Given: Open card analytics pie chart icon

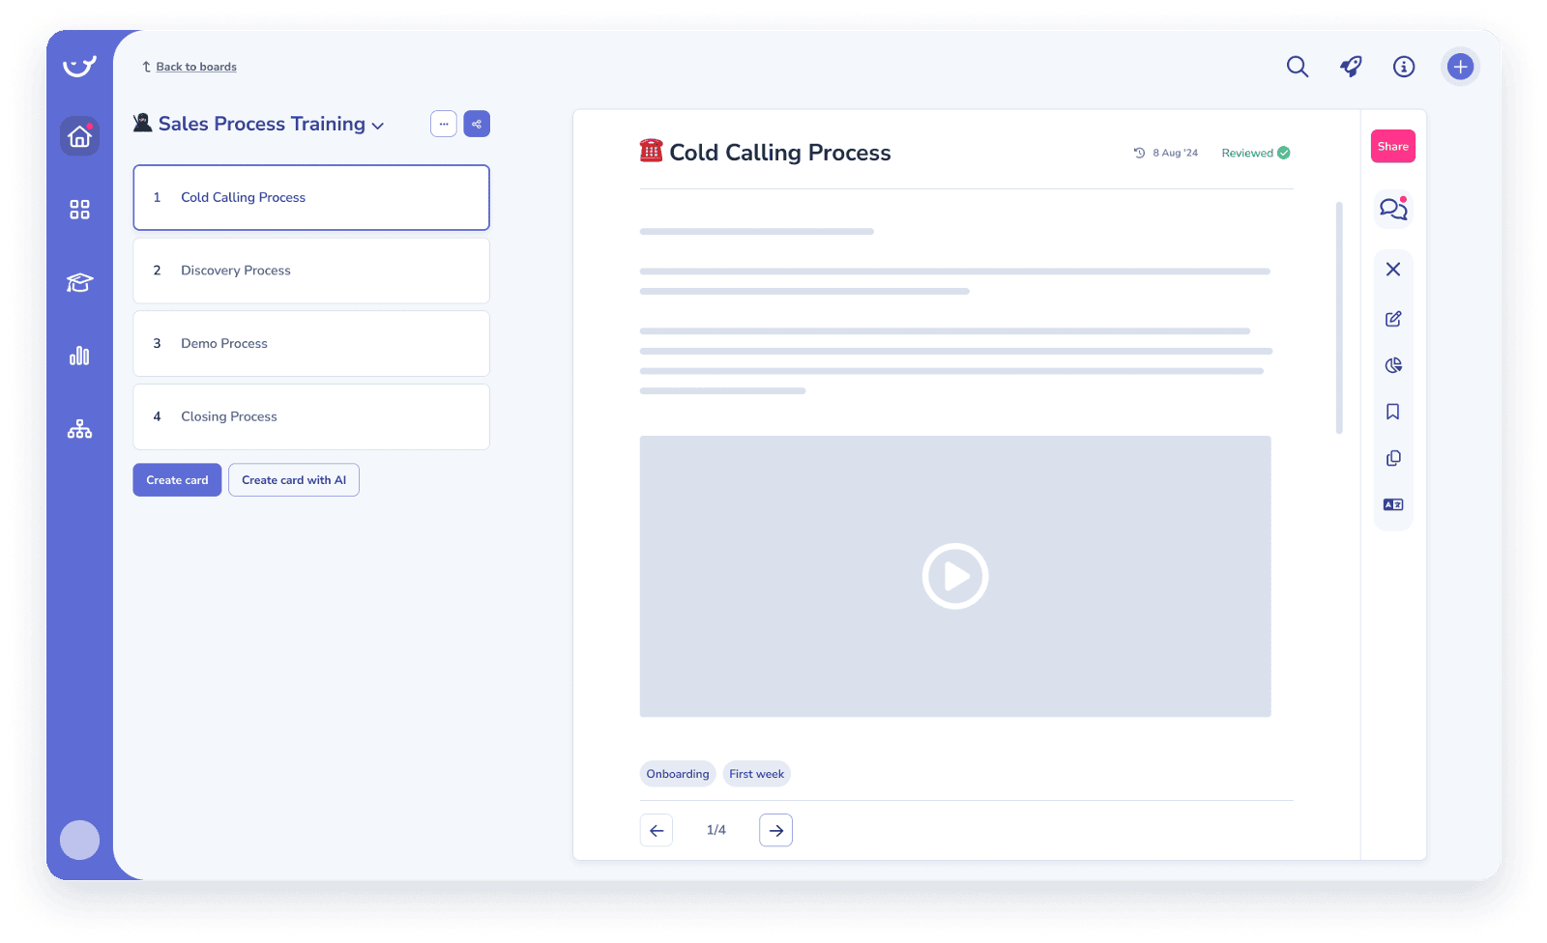Looking at the screenshot, I should 1393,365.
